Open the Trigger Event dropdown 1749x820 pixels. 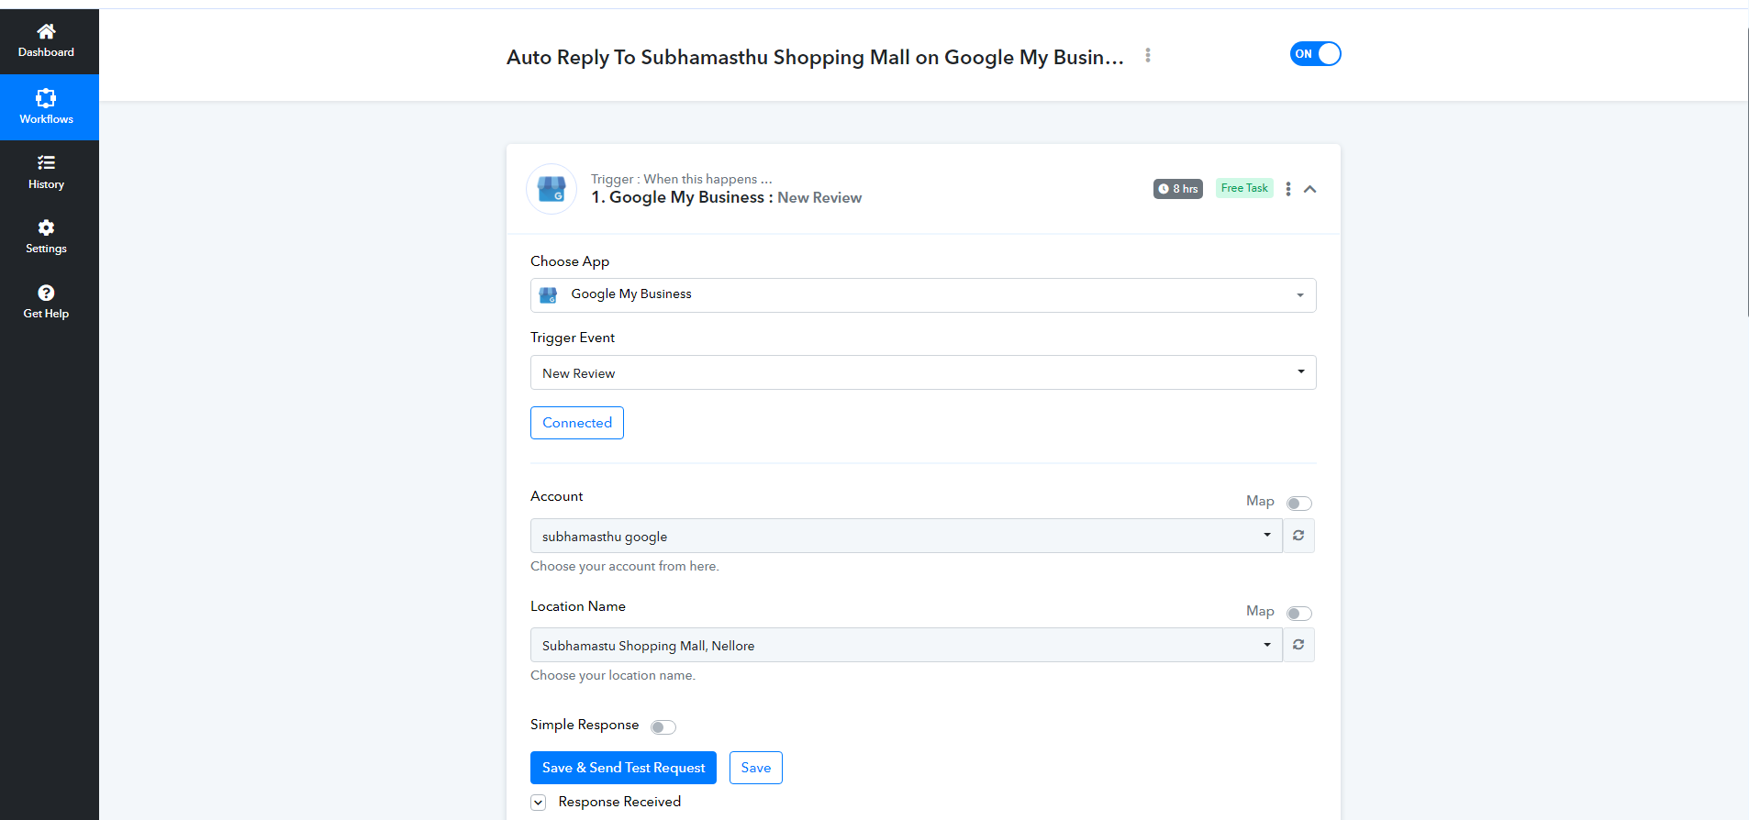pyautogui.click(x=923, y=372)
